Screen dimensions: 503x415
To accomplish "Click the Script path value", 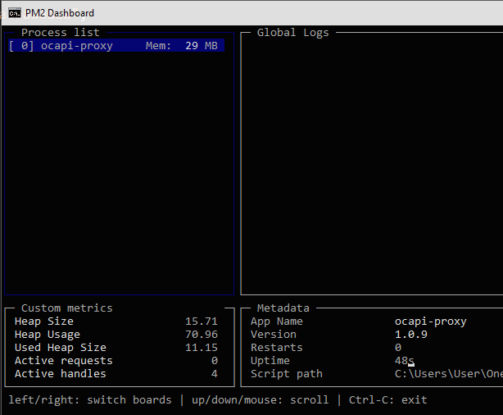I will [447, 374].
